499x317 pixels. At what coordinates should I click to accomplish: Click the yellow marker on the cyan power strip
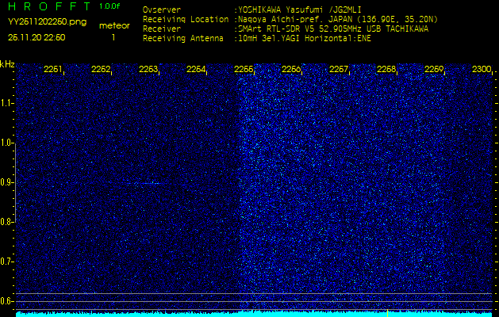point(387,312)
